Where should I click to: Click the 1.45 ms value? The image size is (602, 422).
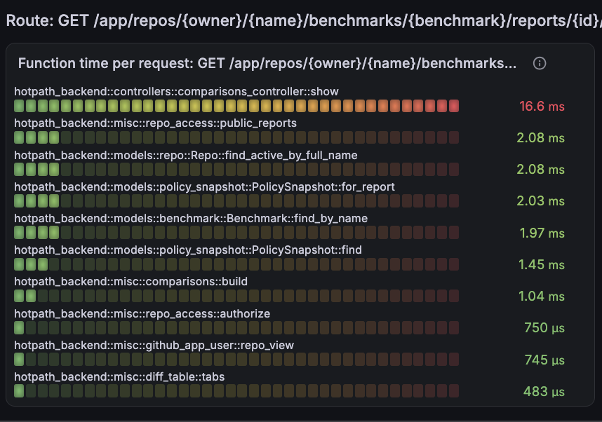(542, 264)
